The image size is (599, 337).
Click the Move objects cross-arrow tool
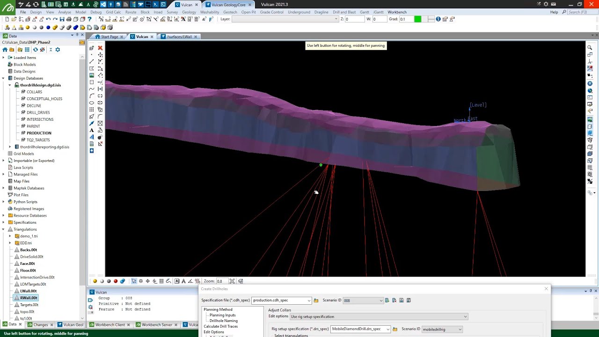coord(100,55)
